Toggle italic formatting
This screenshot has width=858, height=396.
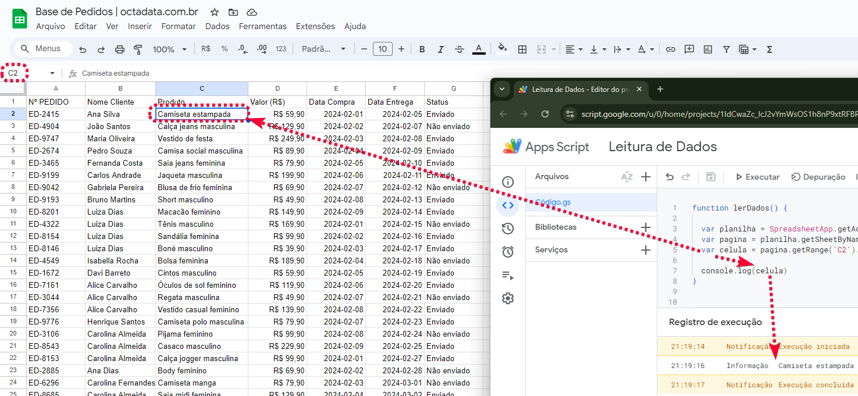[441, 49]
